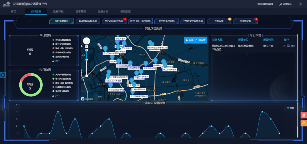Click the red alarm siren icon at right edge
This screenshot has width=307, height=144.
tap(304, 115)
